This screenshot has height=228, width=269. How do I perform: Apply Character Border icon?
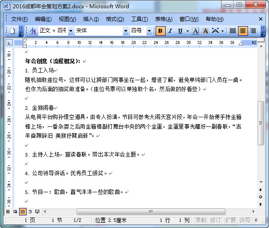click(x=195, y=31)
